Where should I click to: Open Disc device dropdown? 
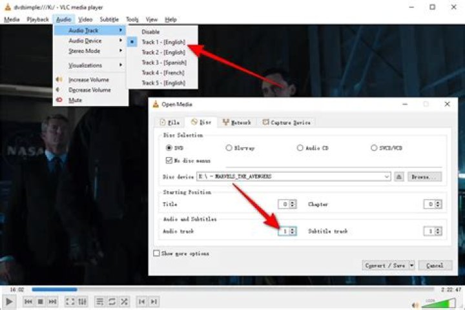(x=386, y=176)
